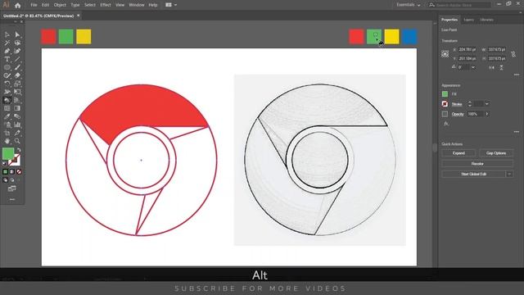Image resolution: width=524 pixels, height=295 pixels.
Task: Click the Home icon in top bar
Action: point(17,5)
